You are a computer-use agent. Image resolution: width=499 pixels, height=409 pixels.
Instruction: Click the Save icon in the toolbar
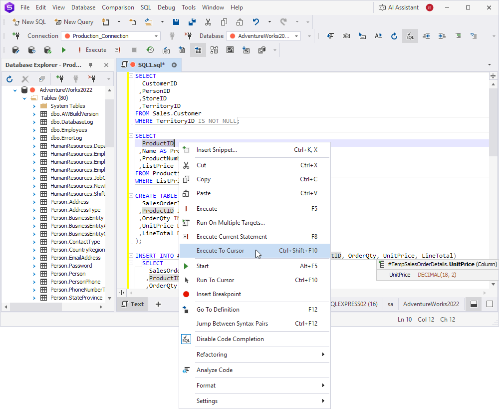click(176, 22)
